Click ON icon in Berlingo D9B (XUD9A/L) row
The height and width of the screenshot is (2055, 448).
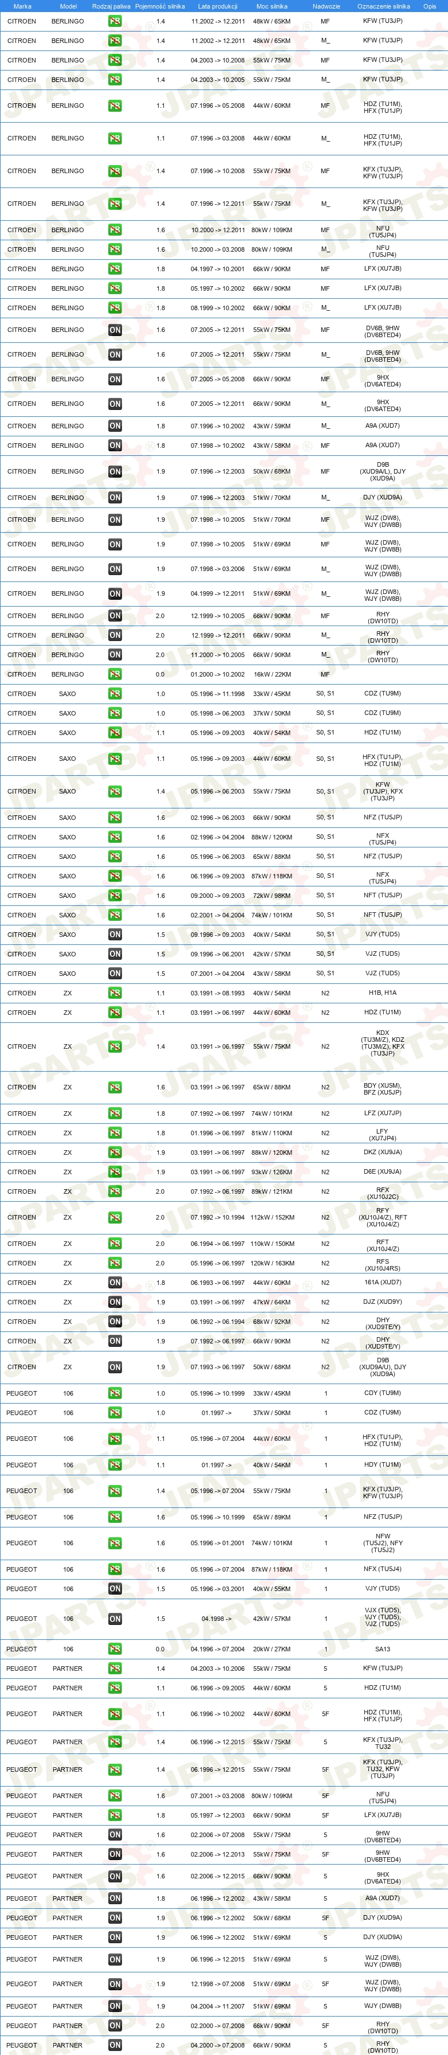coord(115,471)
